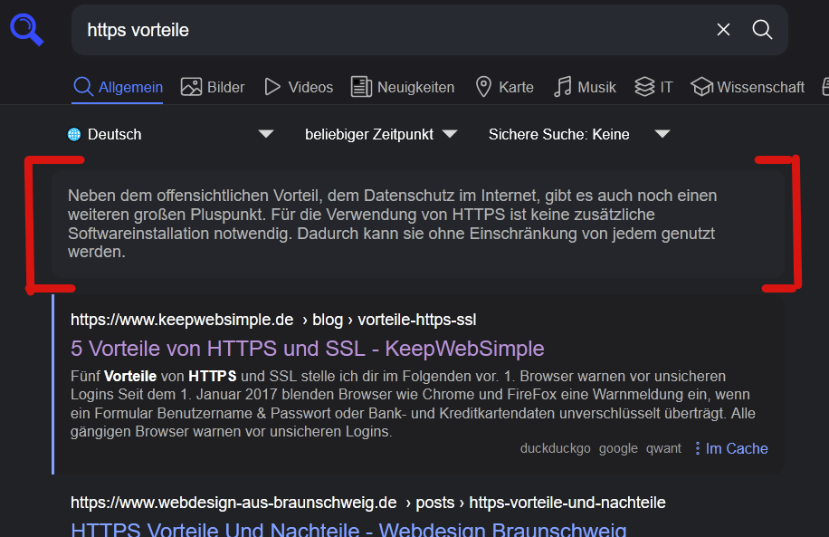Select the Allgemein tab
This screenshot has height=537, width=829.
[118, 87]
